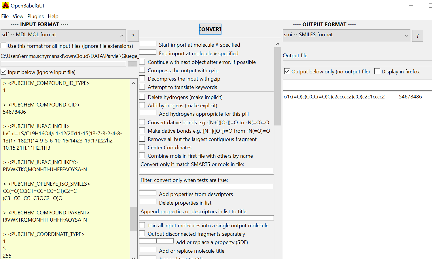This screenshot has width=432, height=259.
Task: Click the PUBCHEM_OPENEYE_ISO_SMILES header line
Action: [x=47, y=184]
